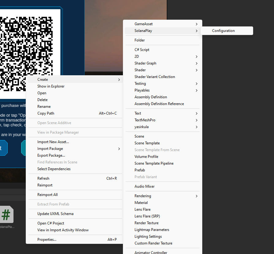Viewport: 274px width, 254px height.
Task: Expand the Rendering submenu arrow
Action: coord(196,196)
